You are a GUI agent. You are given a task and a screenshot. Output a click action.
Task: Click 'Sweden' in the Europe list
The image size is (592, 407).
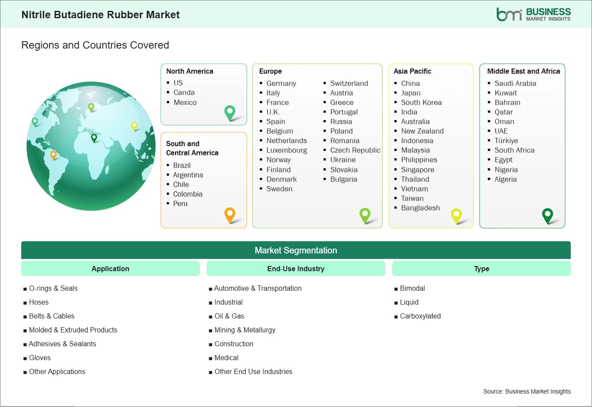pos(280,189)
